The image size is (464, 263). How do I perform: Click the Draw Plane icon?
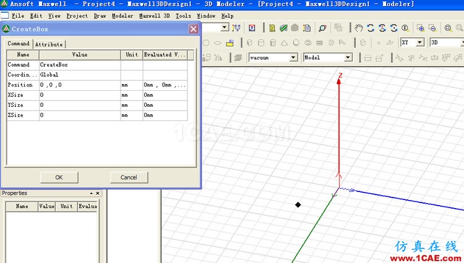[x=390, y=43]
